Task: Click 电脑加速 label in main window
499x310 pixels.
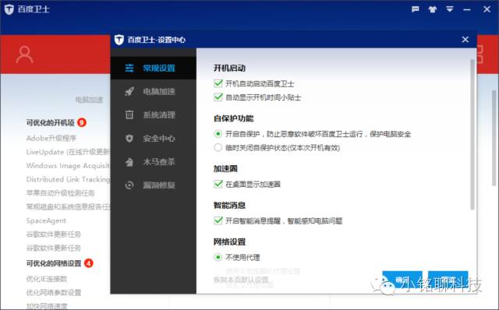Action: [89, 100]
